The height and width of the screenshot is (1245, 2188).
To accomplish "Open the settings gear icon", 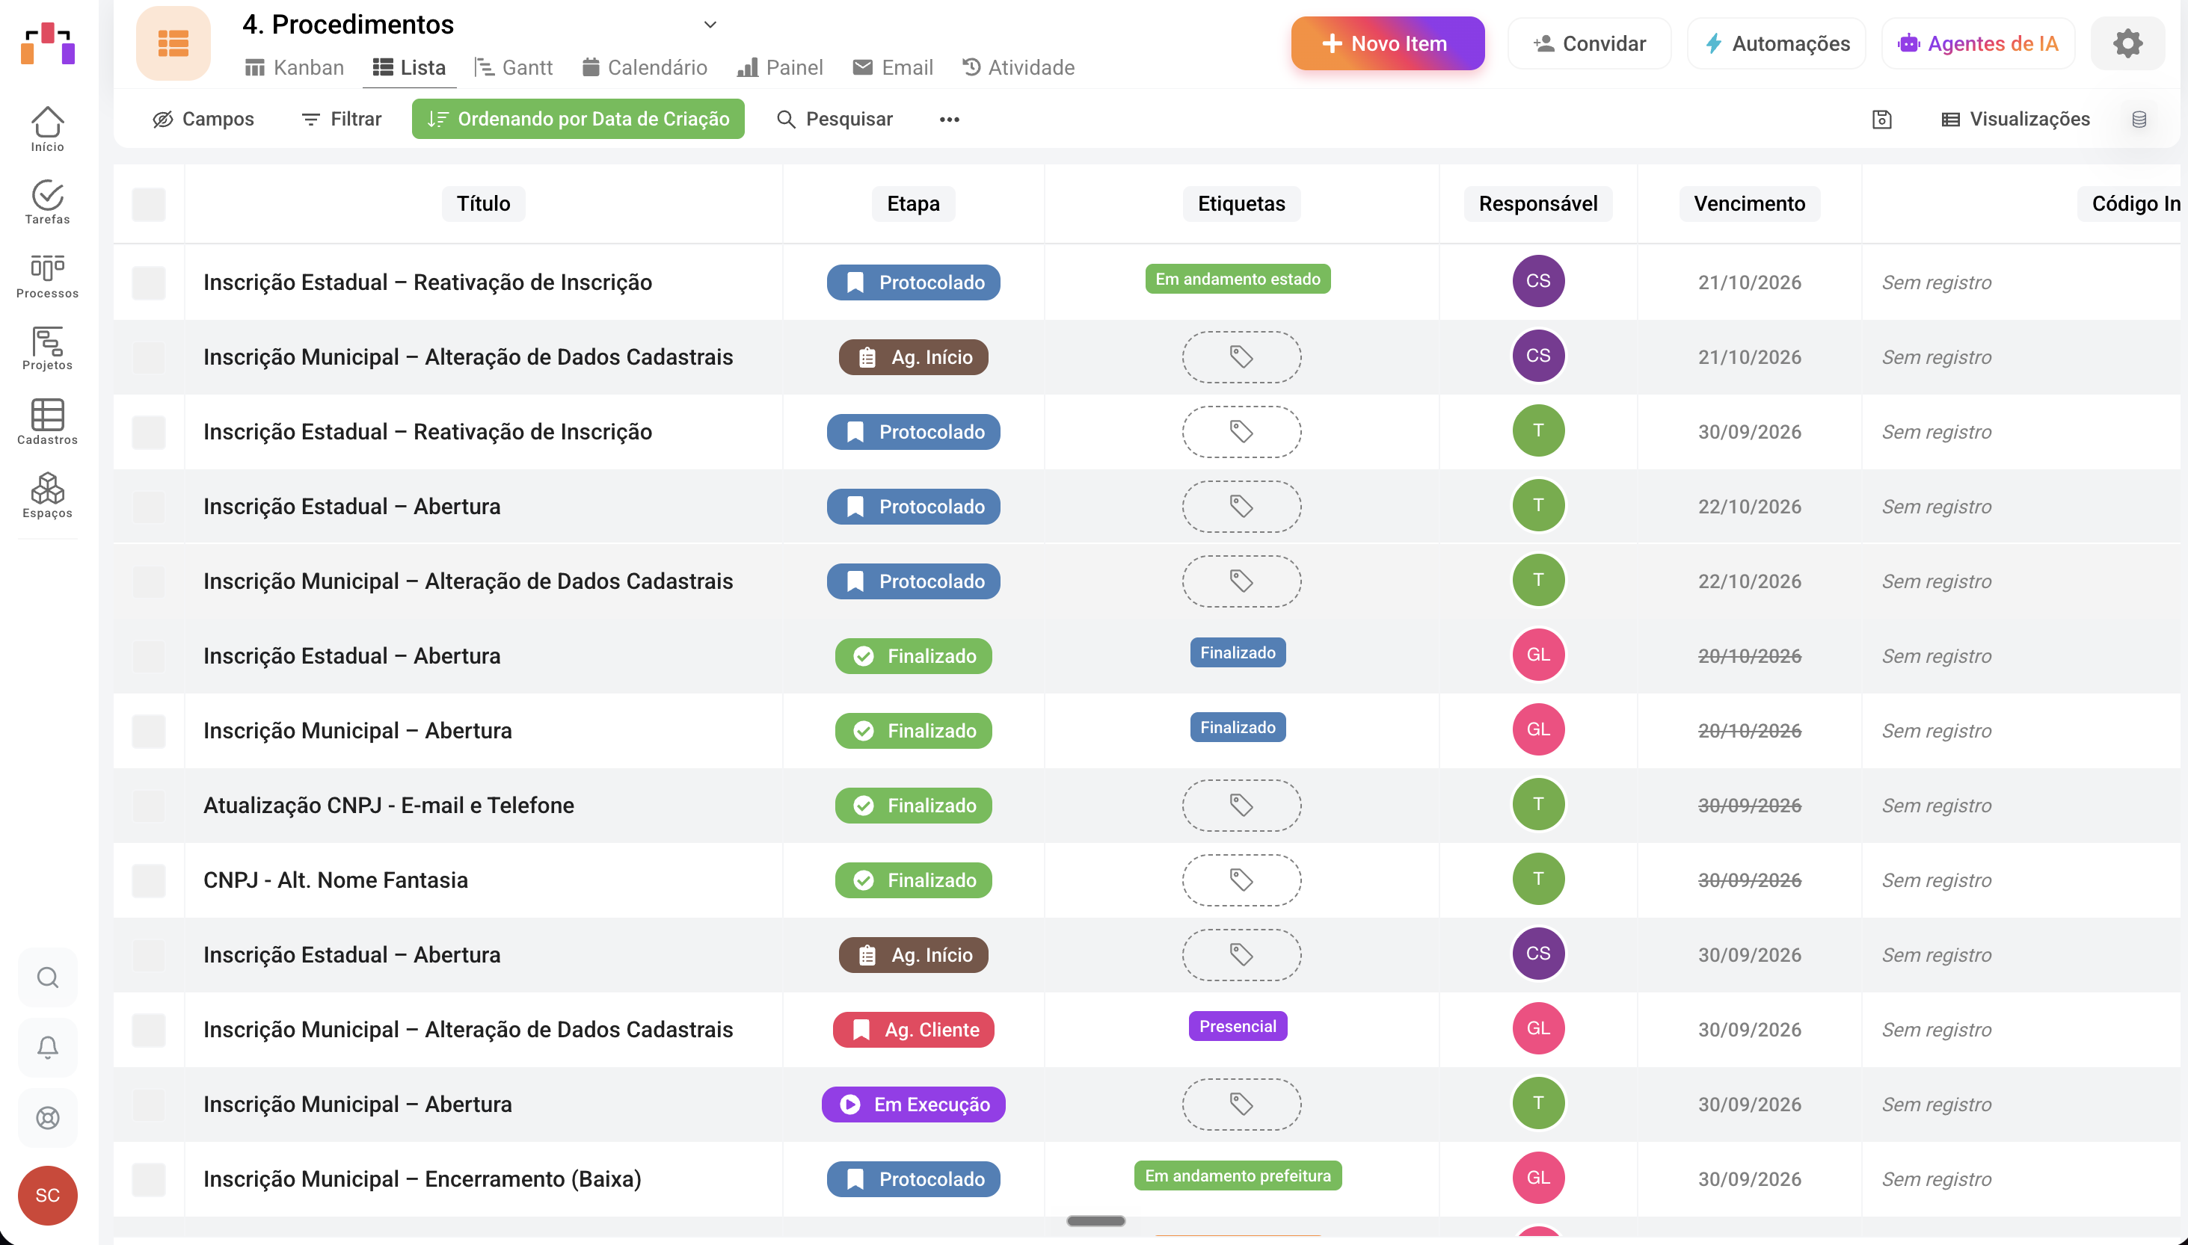I will (x=2127, y=43).
